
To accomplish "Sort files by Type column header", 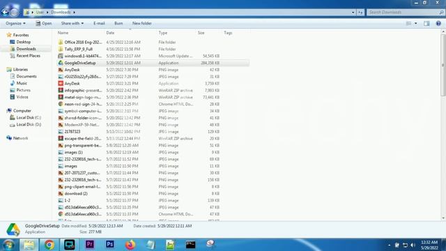I will point(163,33).
